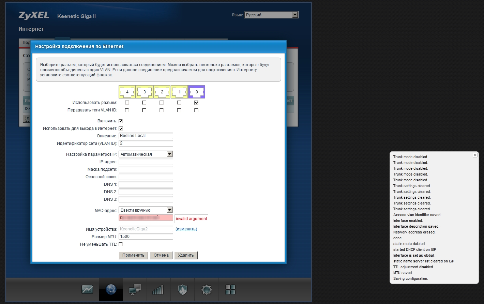Image resolution: width=484 pixels, height=304 pixels.
Task: Select Ethernet port 1 icon
Action: [179, 92]
